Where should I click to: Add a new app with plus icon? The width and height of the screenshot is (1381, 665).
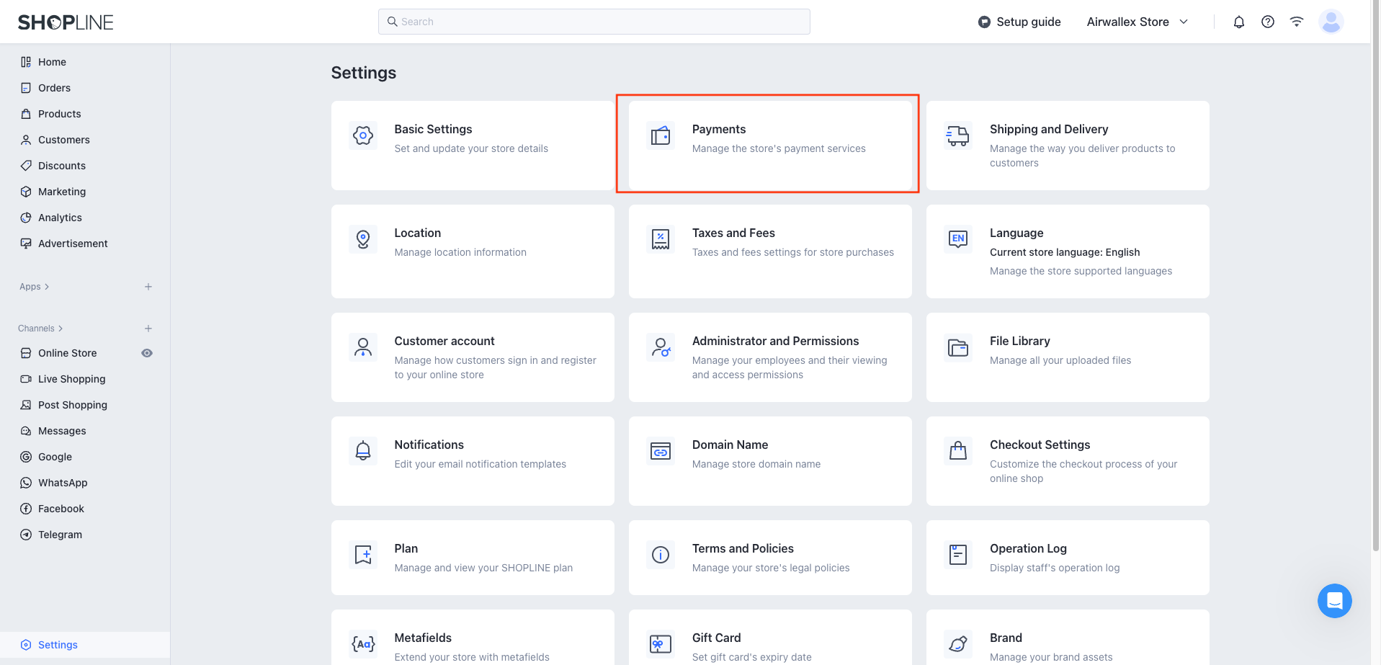click(148, 287)
